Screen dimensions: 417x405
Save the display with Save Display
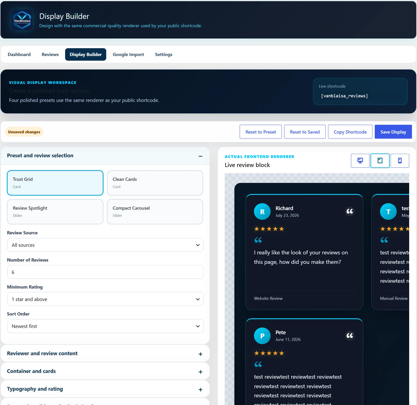coord(393,132)
